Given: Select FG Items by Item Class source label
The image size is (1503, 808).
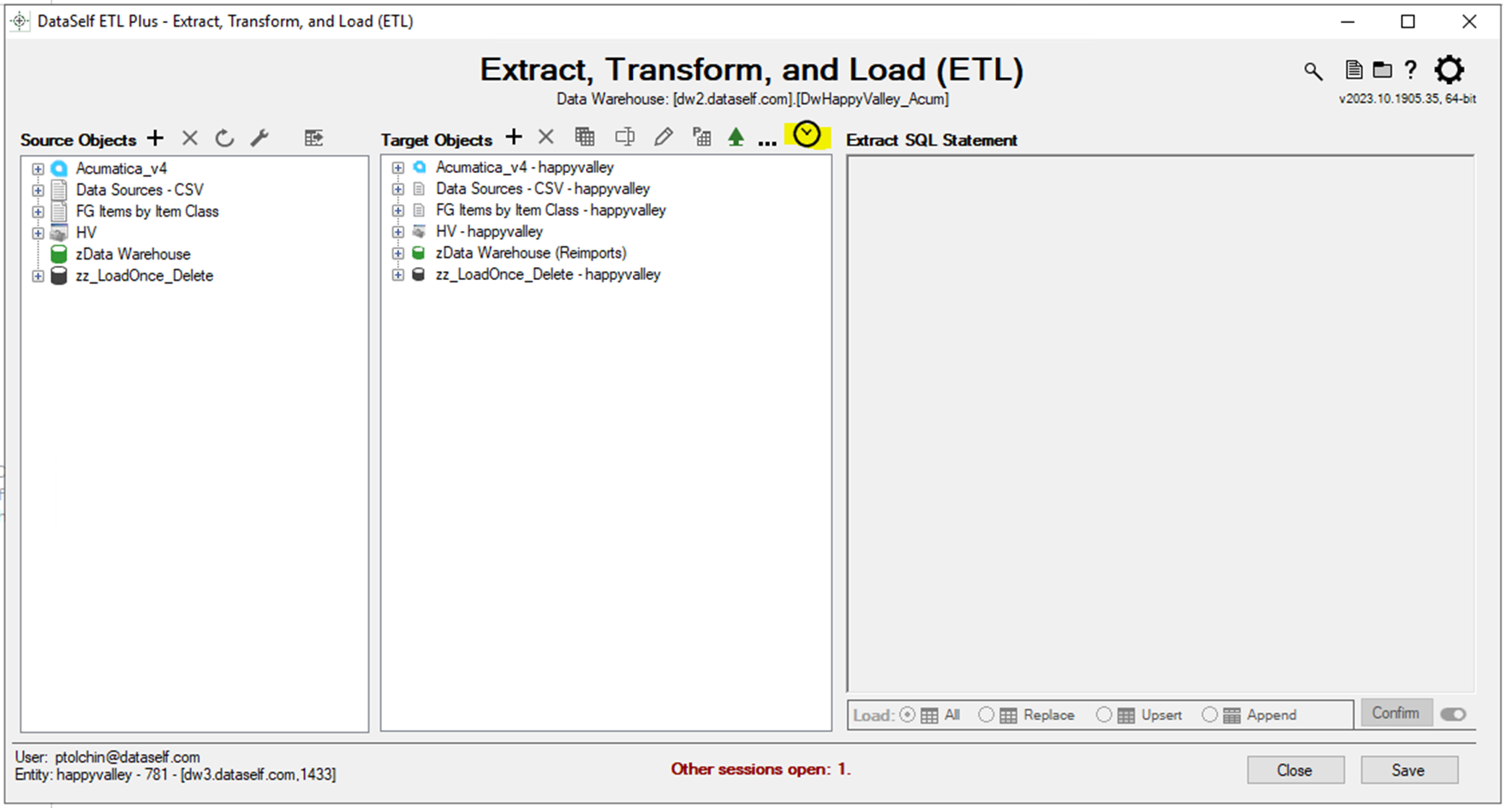Looking at the screenshot, I should (147, 211).
